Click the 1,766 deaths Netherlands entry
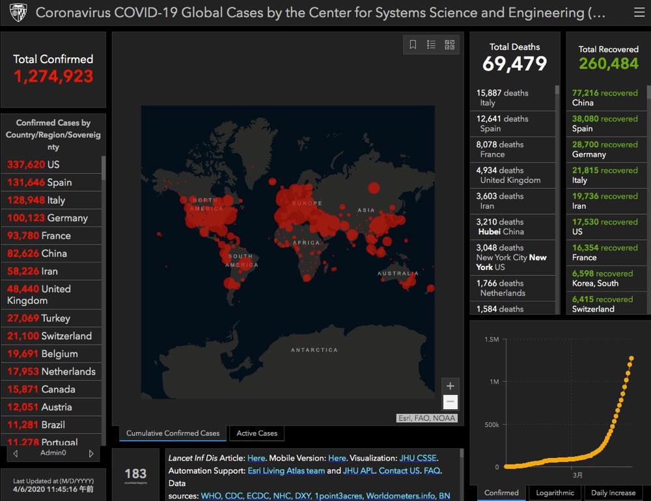Viewport: 651px width, 501px height. point(513,288)
